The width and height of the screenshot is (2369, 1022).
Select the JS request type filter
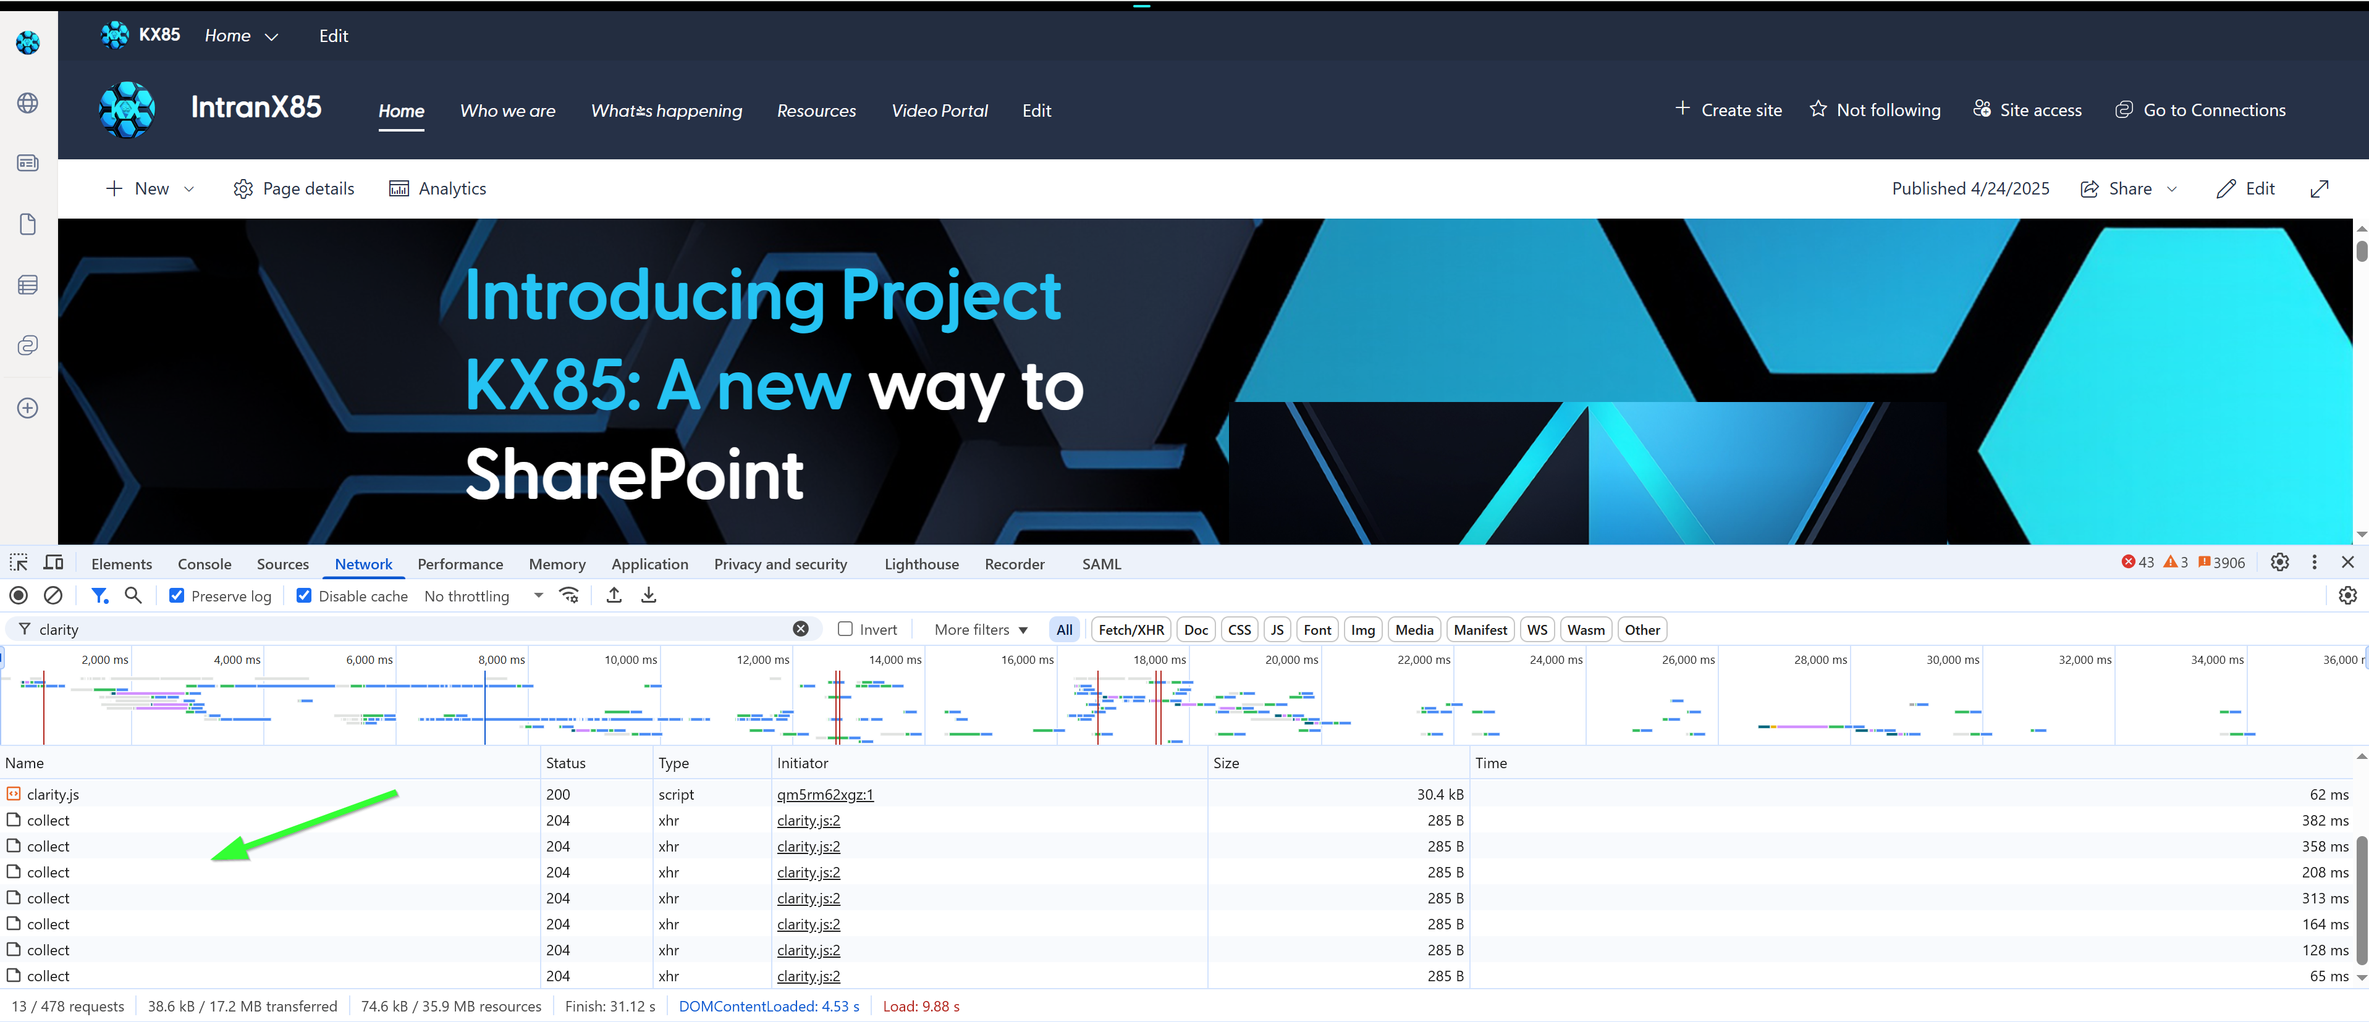tap(1277, 629)
